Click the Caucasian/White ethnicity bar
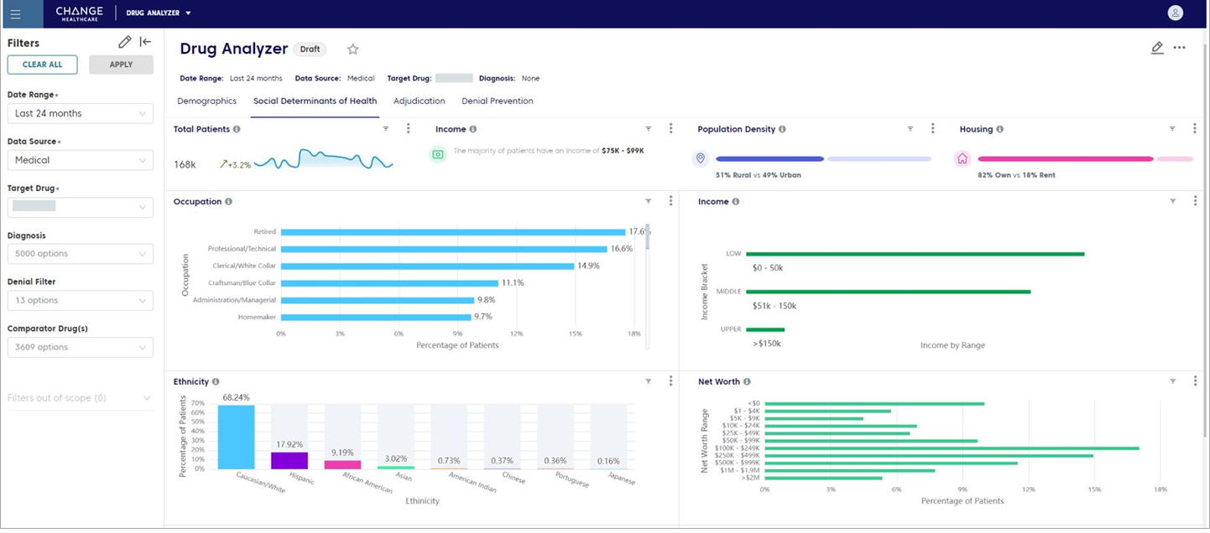 point(236,437)
